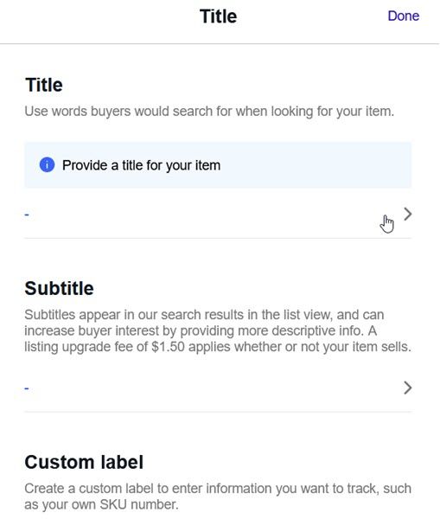Click the subtitle description paragraph about search results
Viewport: 440px width, 519px height.
(x=218, y=330)
